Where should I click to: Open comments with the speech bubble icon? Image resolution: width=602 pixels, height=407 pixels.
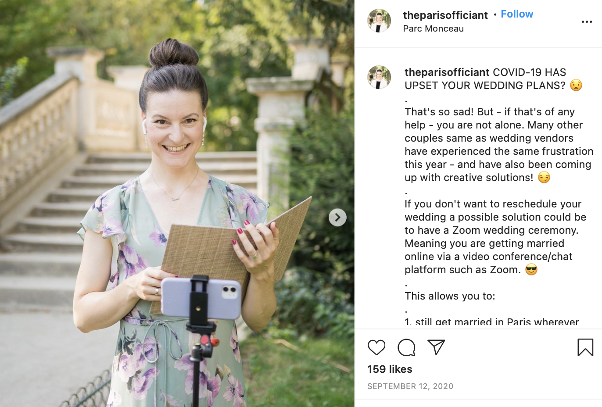(406, 347)
